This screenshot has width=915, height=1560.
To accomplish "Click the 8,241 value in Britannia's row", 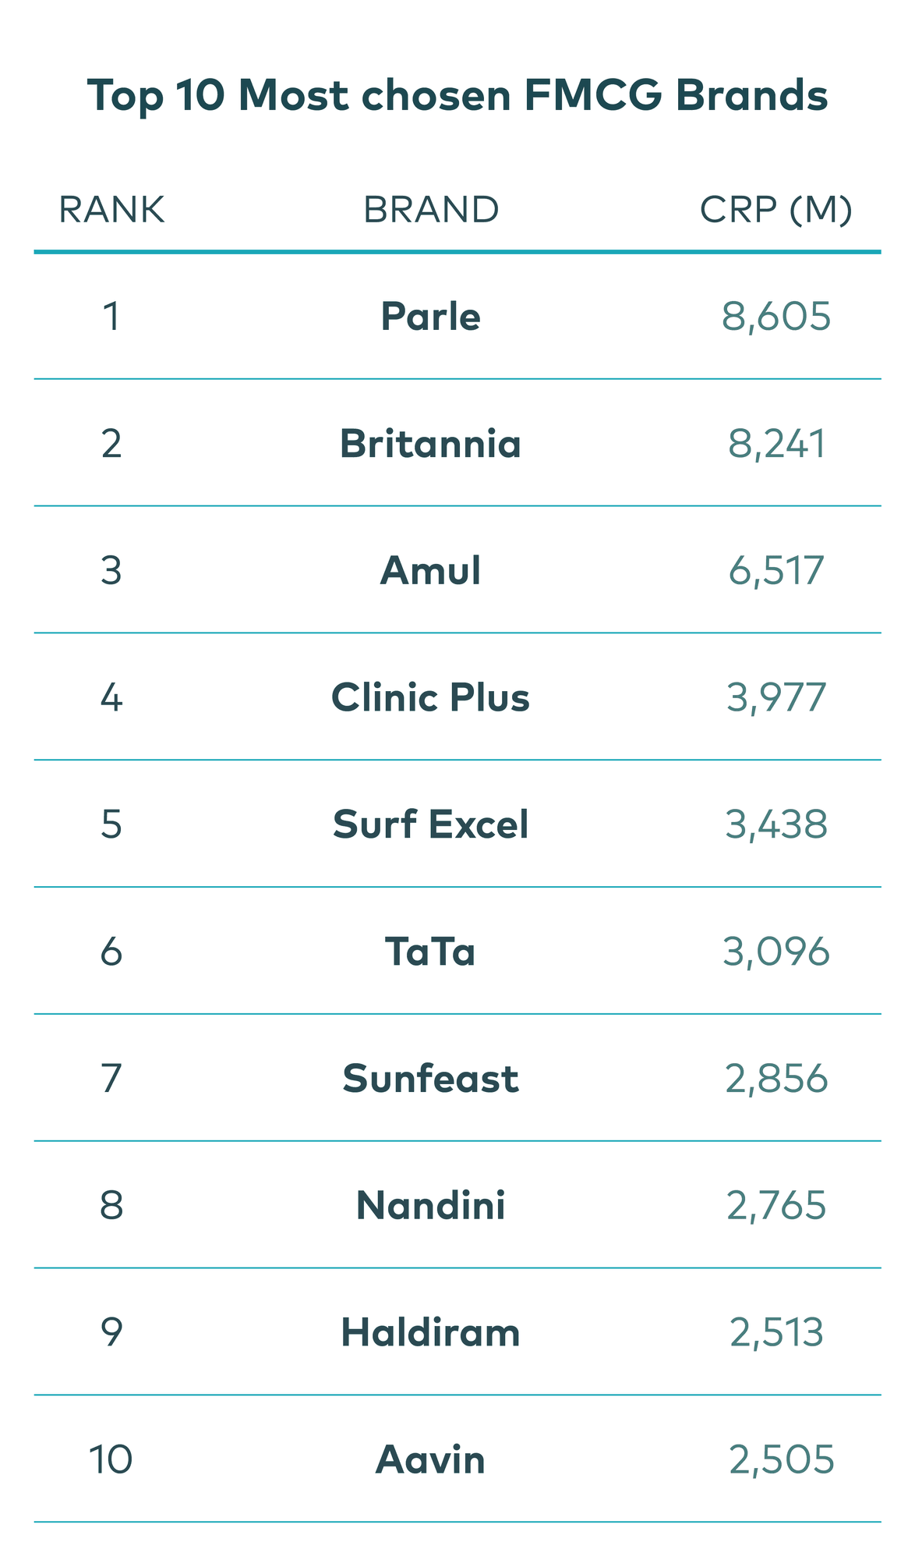I will pyautogui.click(x=776, y=444).
